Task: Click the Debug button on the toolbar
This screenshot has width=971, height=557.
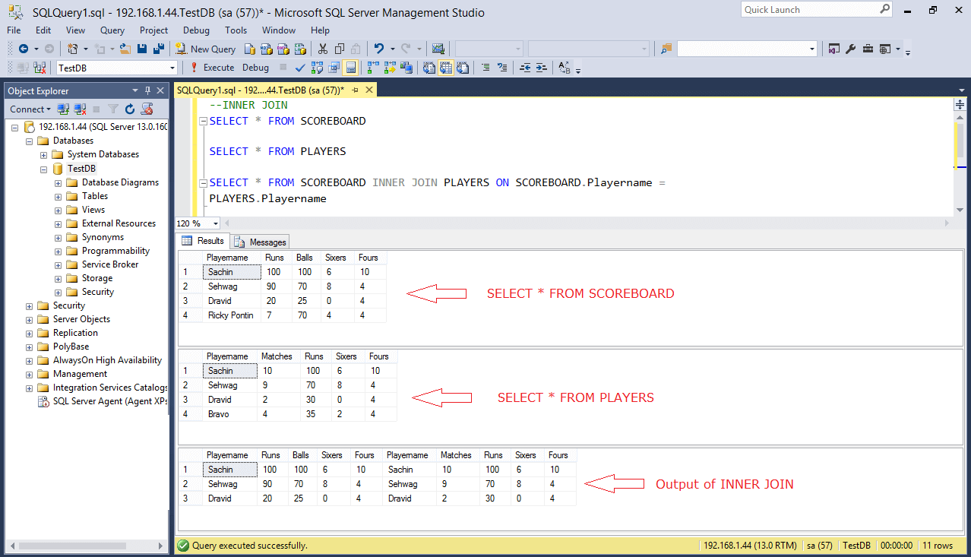Action: point(255,67)
